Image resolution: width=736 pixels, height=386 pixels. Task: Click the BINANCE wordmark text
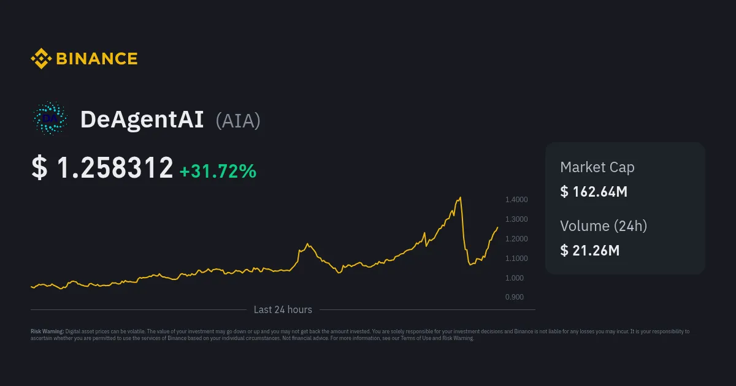point(97,59)
